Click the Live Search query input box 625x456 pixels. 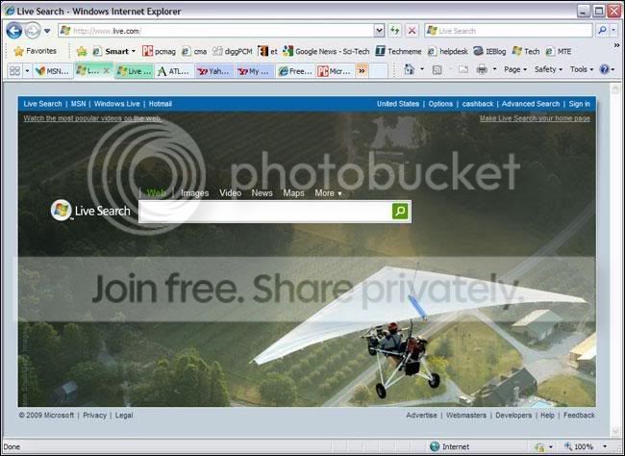coord(265,211)
